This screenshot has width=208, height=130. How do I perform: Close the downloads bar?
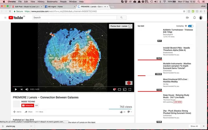[x=204, y=126]
